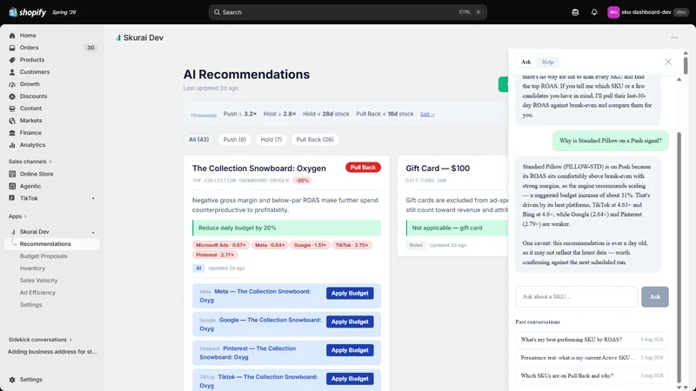The width and height of the screenshot is (696, 391).
Task: Expand Sidekick conversations
Action: pos(40,340)
